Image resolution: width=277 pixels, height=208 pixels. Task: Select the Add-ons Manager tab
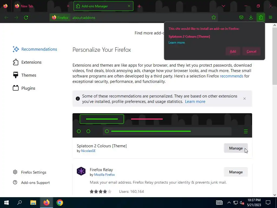tap(103, 6)
